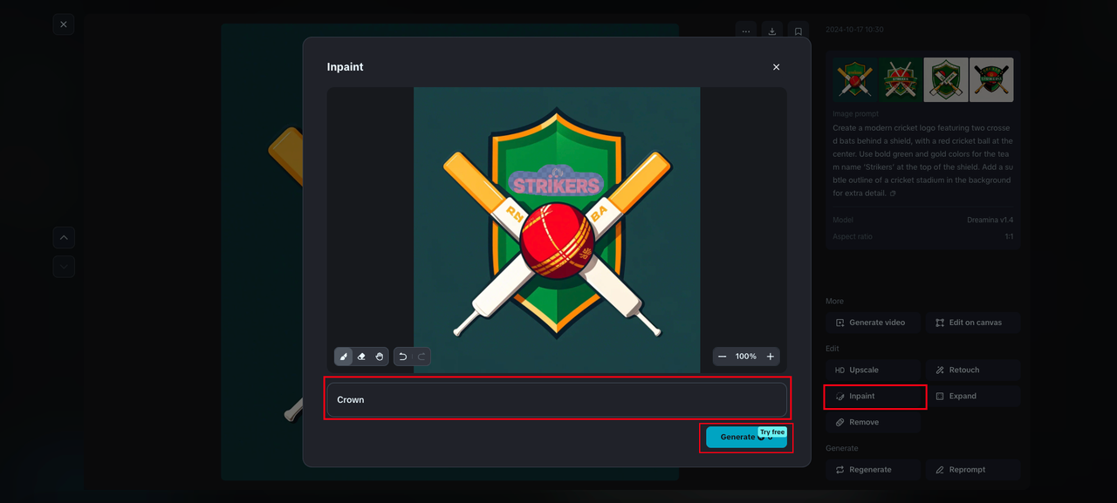1117x503 pixels.
Task: Click the 'Inpaint' dialog title
Action: (x=345, y=67)
